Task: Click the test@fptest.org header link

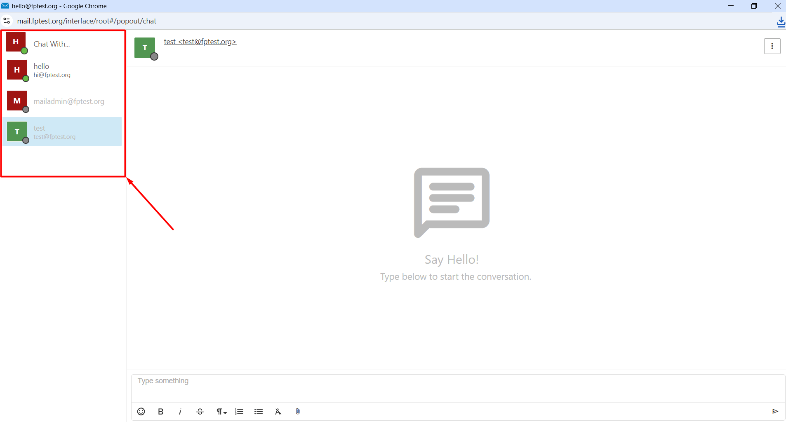Action: point(200,42)
